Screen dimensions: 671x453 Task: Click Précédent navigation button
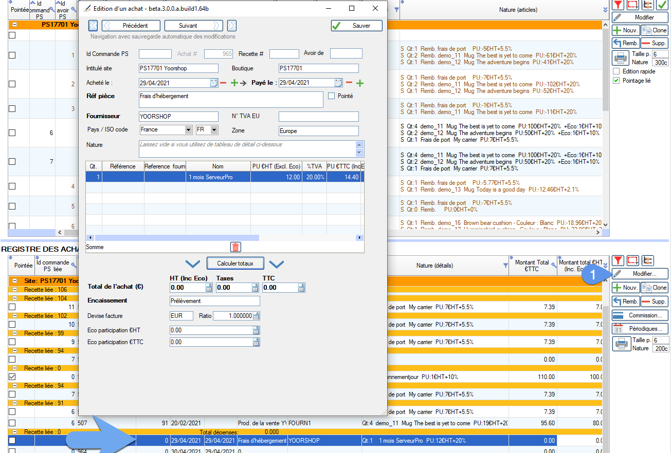pos(131,26)
